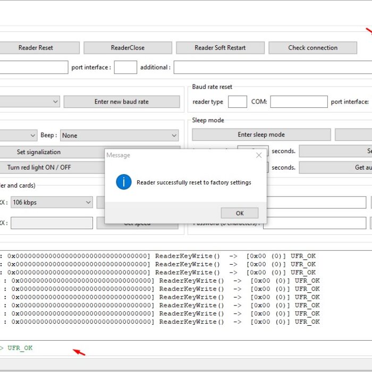Click the ReaderClose button

128,48
